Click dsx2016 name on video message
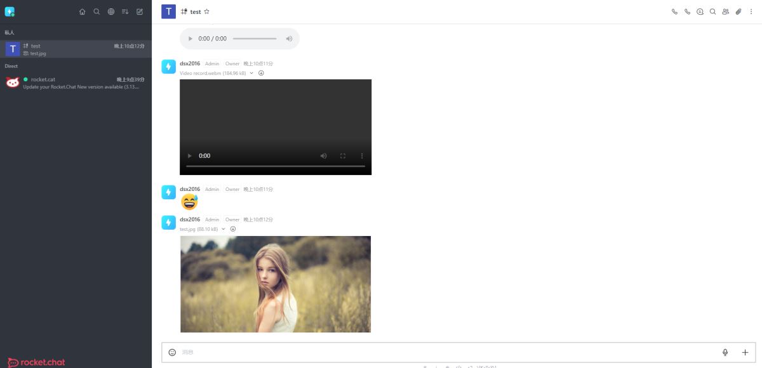Viewport: 762px width, 368px height. pyautogui.click(x=190, y=63)
